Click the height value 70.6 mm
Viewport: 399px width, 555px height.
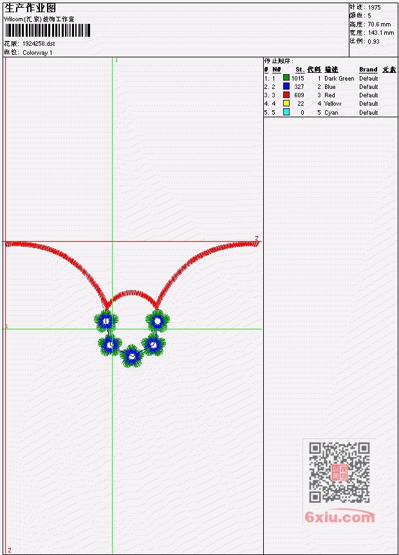click(x=379, y=24)
